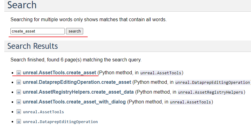This screenshot has height=132, width=251.
Task: Click the page icon beside unreal.AssetTools.create_asset_with_dialog
Action: [x=19, y=102]
